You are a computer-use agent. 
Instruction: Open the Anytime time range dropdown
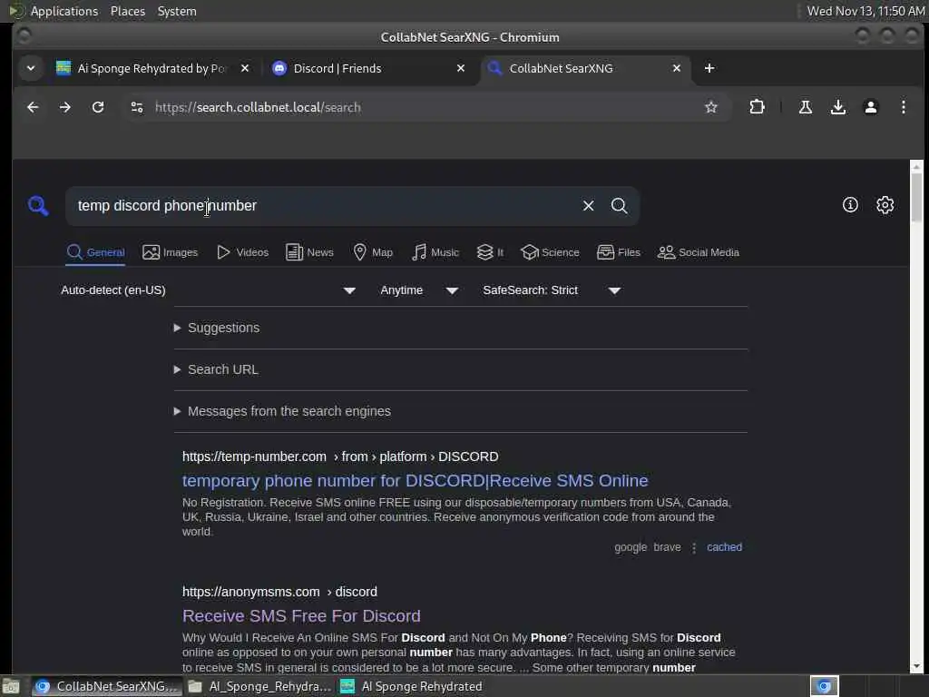(419, 290)
